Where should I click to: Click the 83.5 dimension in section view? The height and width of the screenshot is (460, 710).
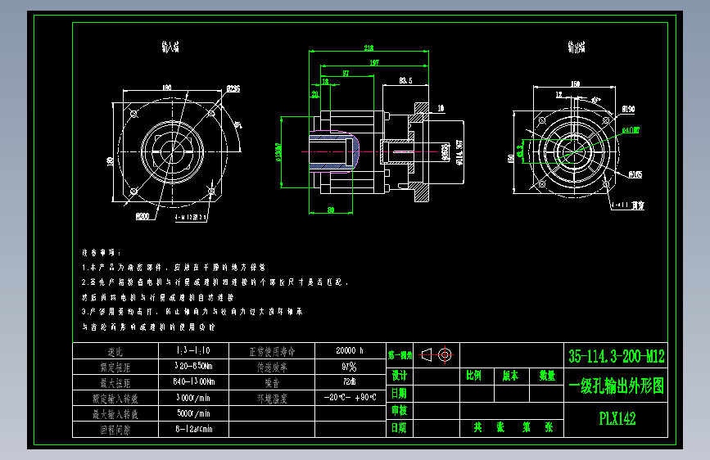[405, 80]
